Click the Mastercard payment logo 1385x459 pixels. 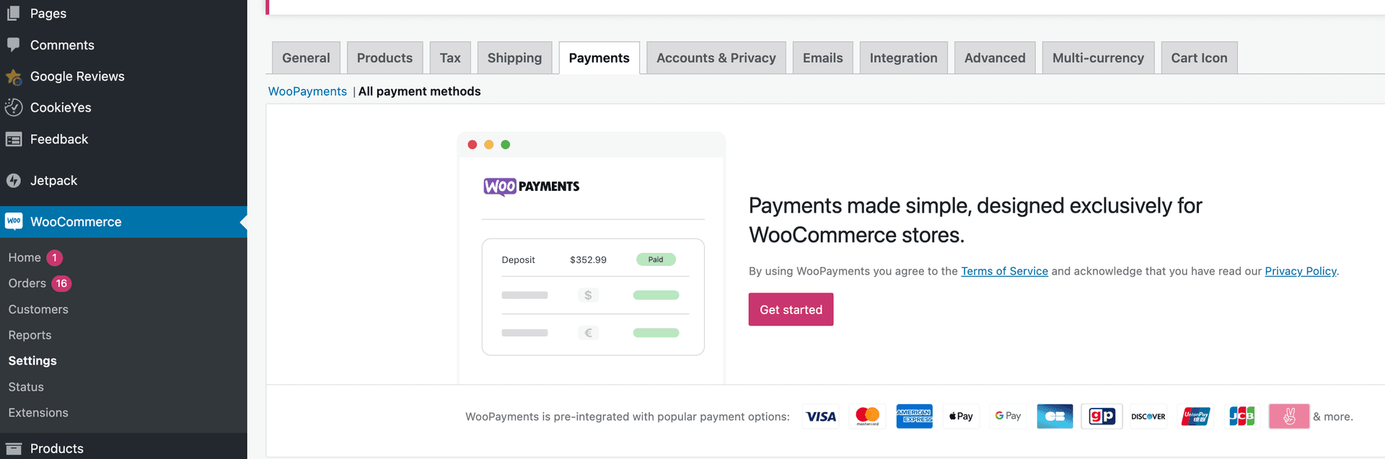[x=867, y=416]
